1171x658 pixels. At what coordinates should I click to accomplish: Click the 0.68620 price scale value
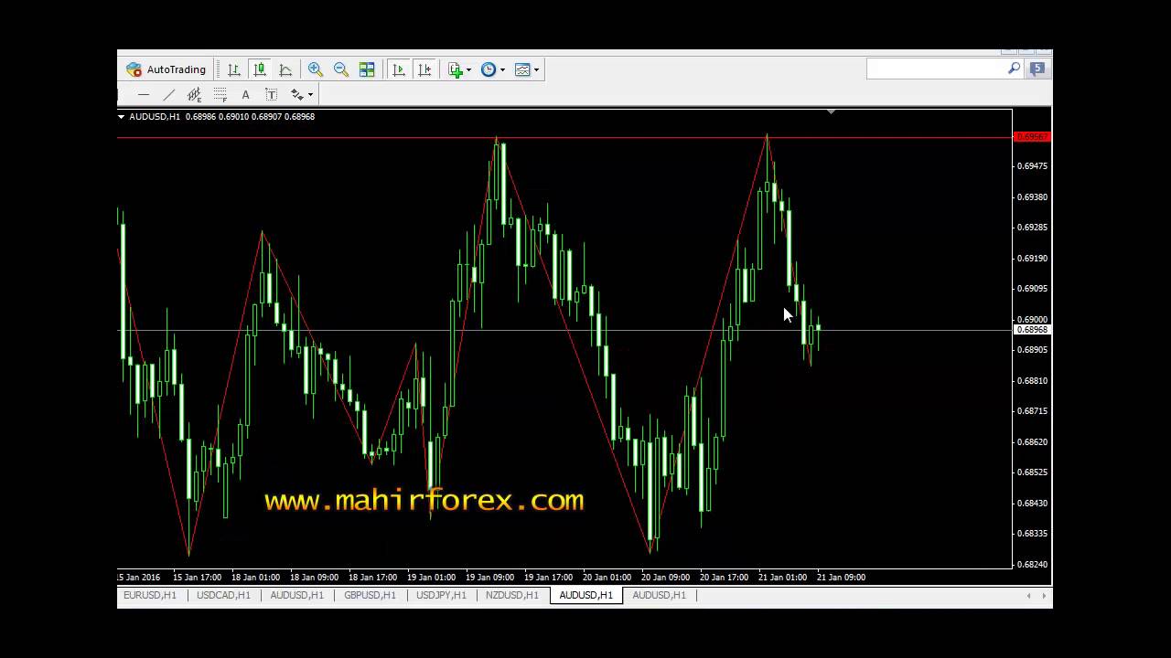pos(1032,442)
